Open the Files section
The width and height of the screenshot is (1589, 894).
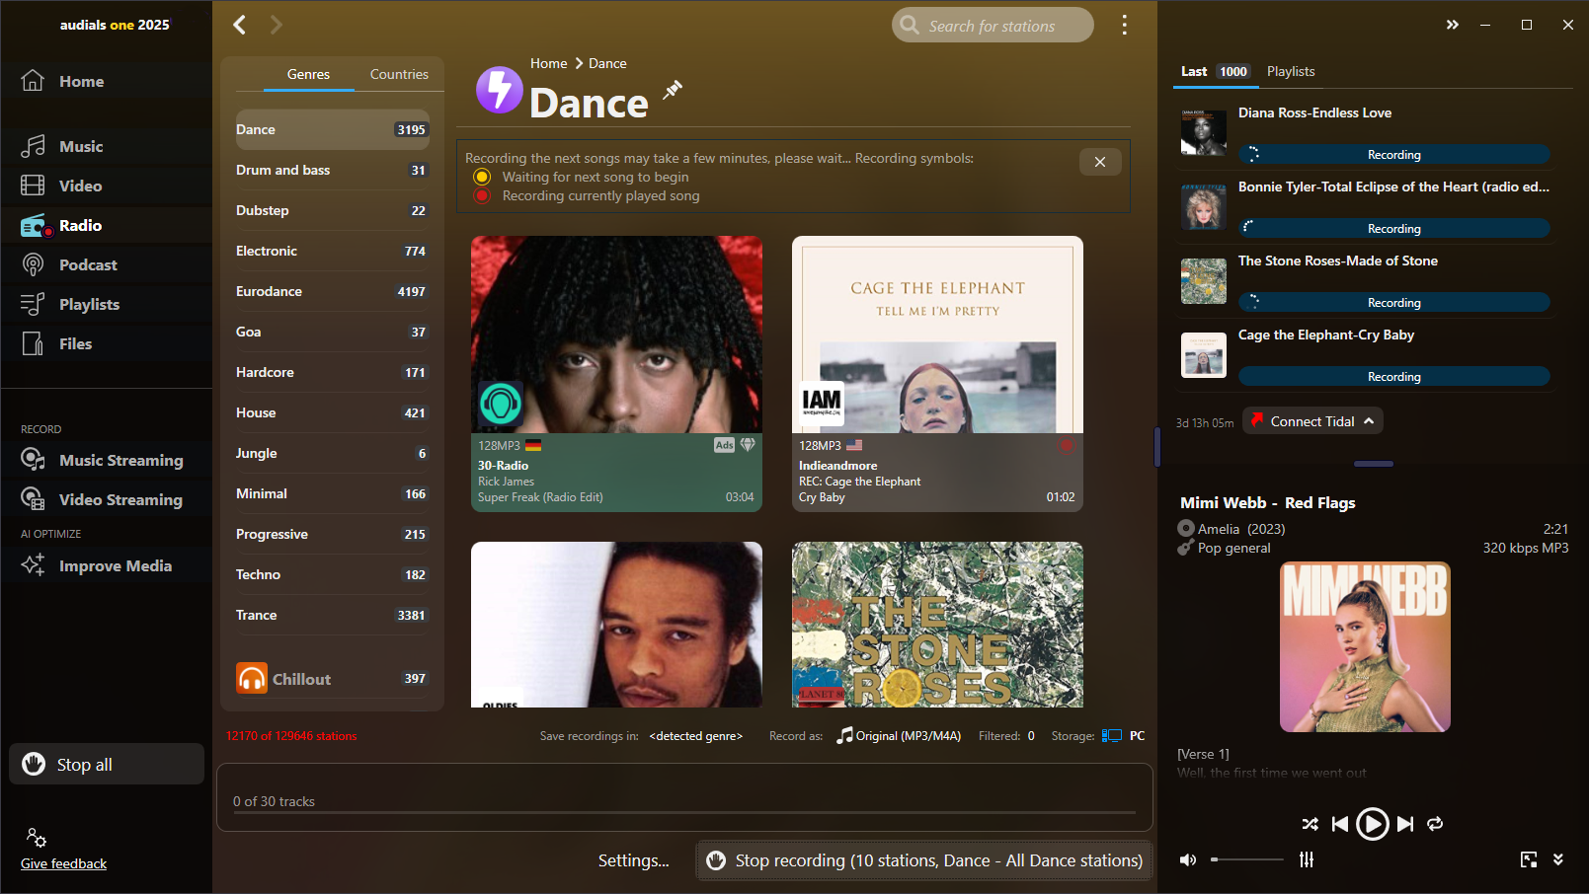pyautogui.click(x=59, y=343)
